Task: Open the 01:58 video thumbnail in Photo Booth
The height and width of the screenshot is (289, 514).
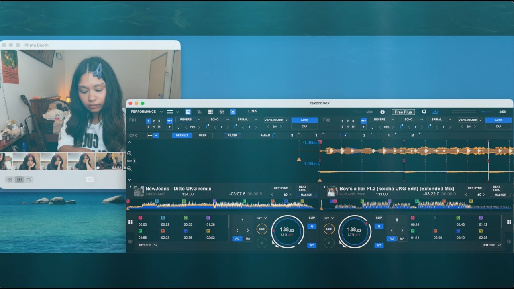Action: point(109,161)
